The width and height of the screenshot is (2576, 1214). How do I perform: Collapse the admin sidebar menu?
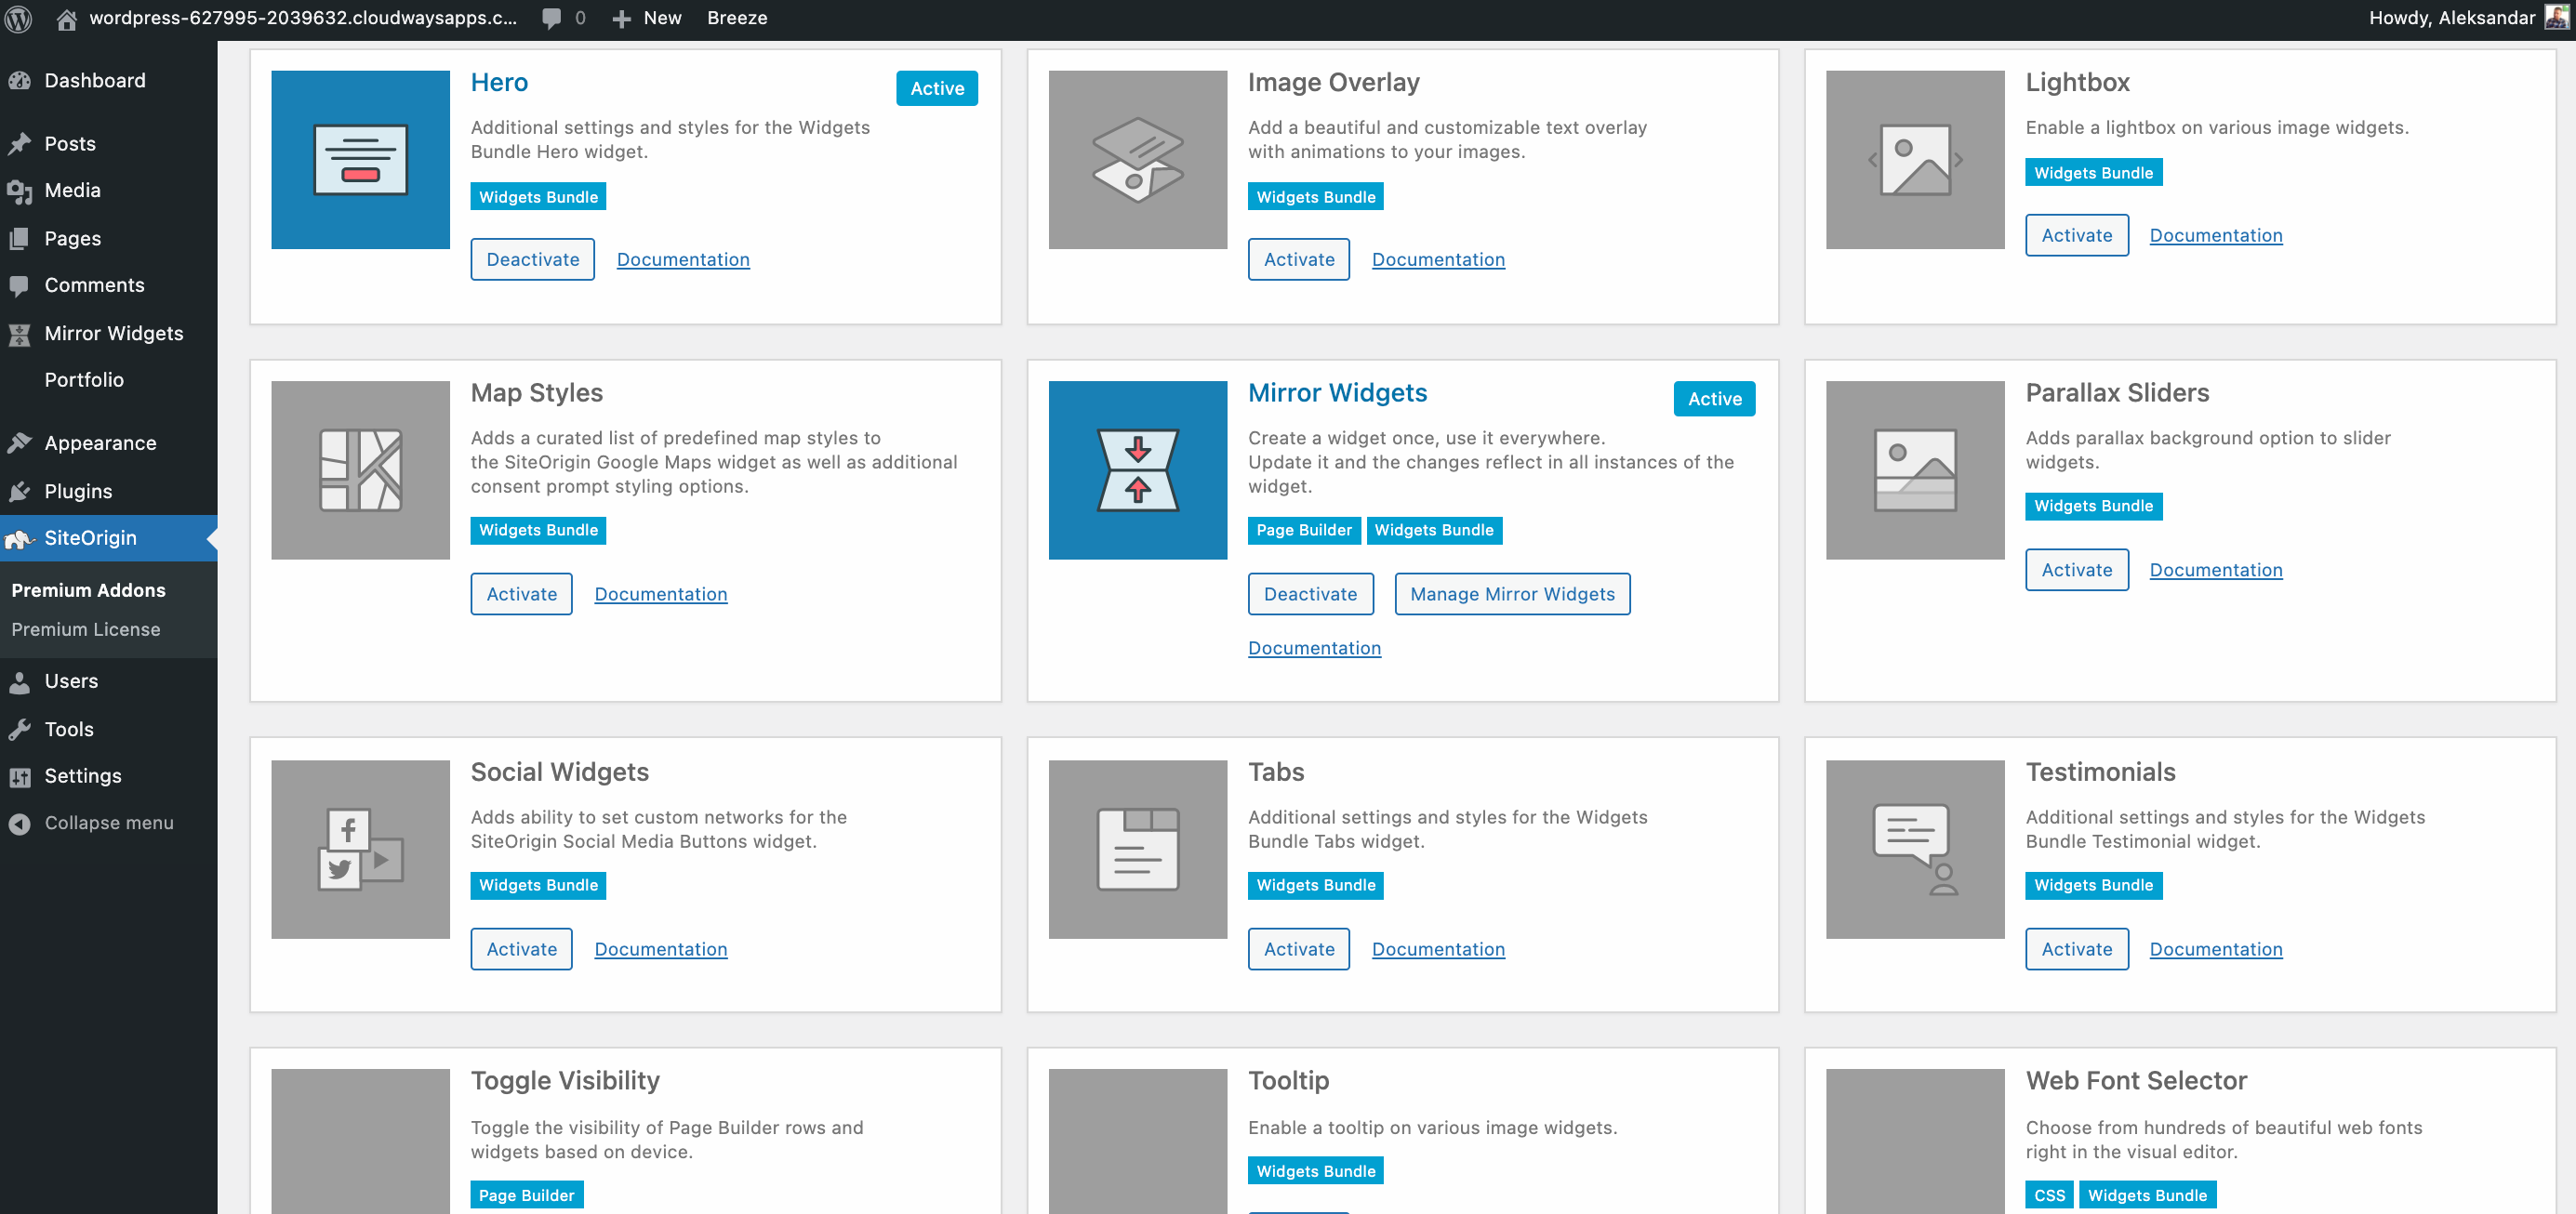click(x=21, y=823)
